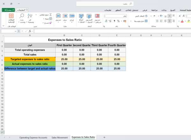
Task: Open Find & Select magnifier tool
Action: click(x=22, y=16)
